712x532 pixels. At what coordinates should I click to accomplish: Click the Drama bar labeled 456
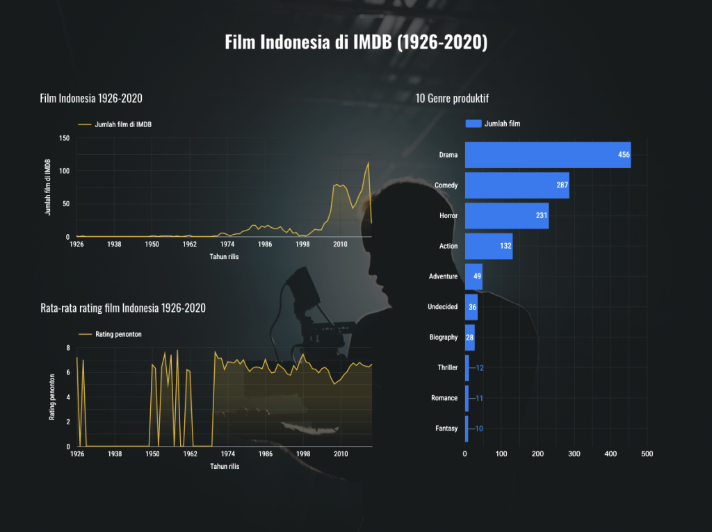click(548, 155)
